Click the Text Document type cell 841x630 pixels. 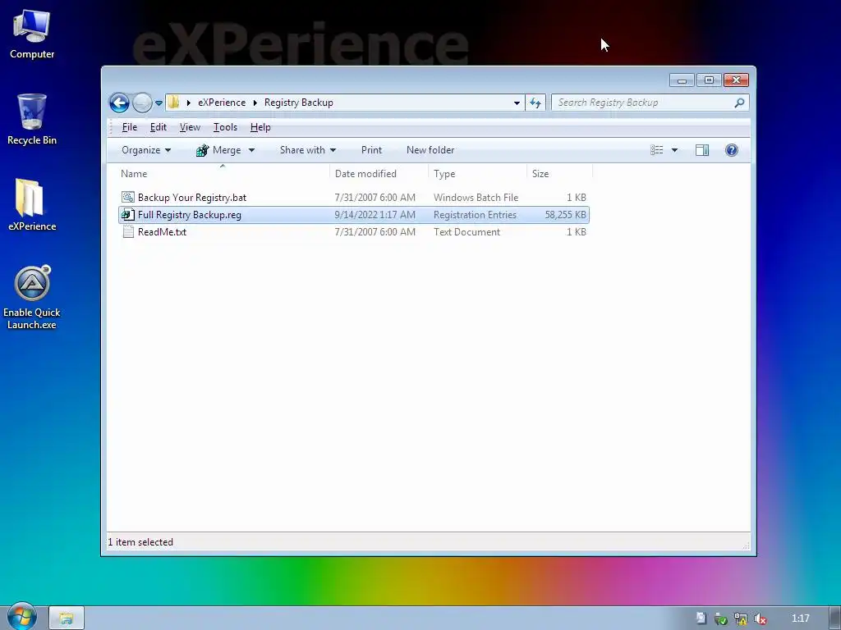[466, 232]
